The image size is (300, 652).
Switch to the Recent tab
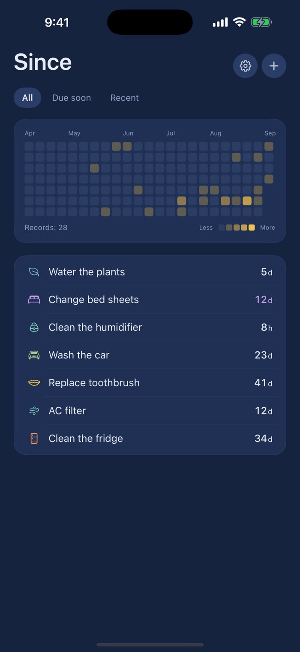[124, 98]
